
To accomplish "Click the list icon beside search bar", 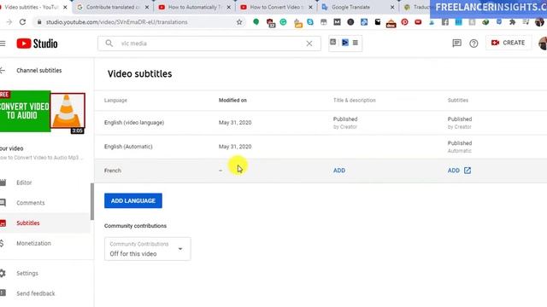I will (x=356, y=43).
